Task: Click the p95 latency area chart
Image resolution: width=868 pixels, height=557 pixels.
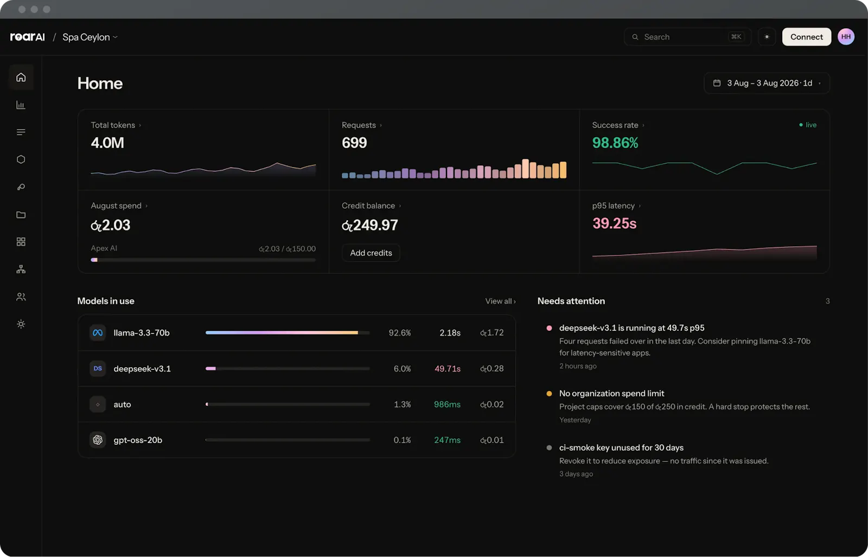Action: [704, 253]
